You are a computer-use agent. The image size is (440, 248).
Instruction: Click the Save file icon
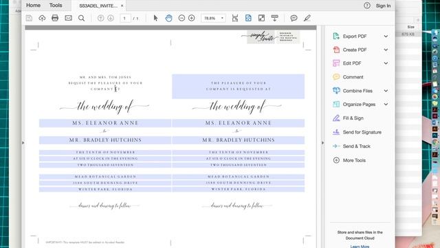(x=29, y=19)
